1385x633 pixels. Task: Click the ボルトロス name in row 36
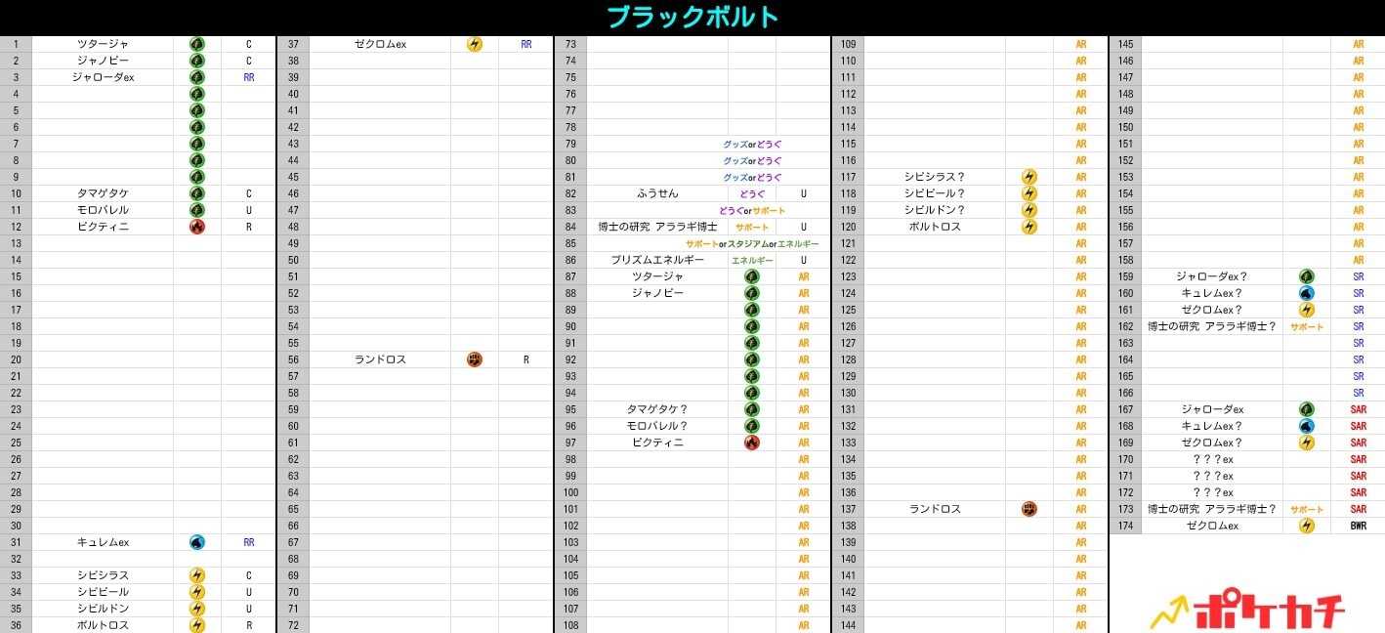coord(103,625)
